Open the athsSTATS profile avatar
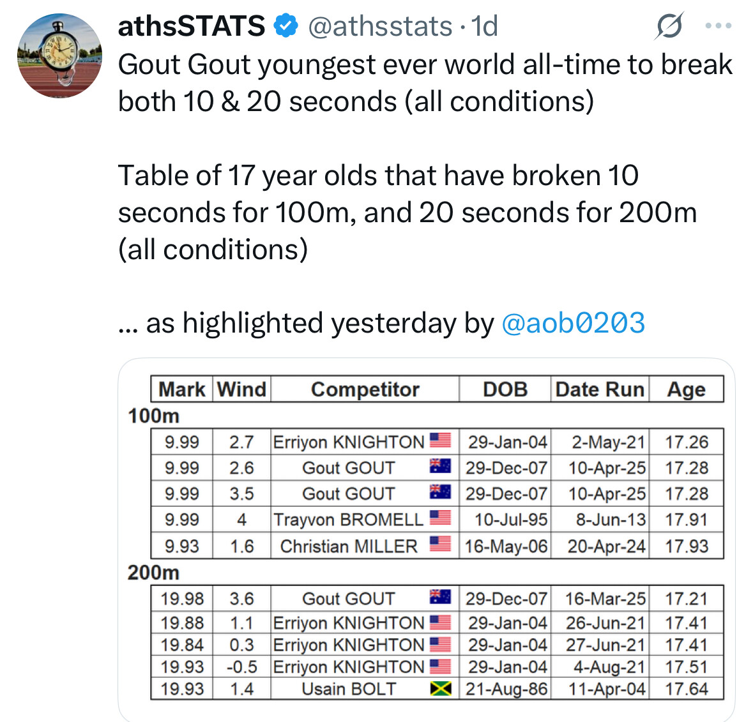Viewport: 753px width, 722px height. pyautogui.click(x=59, y=56)
